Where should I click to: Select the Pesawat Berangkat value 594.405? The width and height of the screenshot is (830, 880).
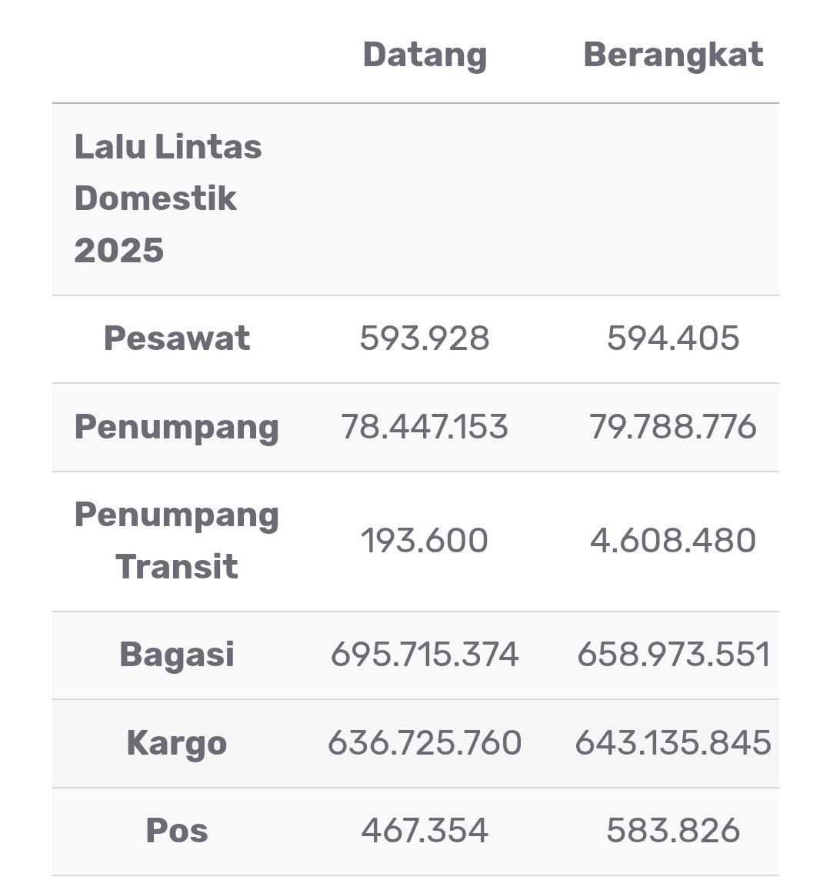click(x=673, y=338)
